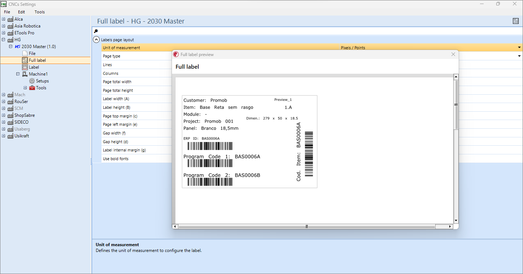Click the preview vertical scrollbar down arrow
Screen dimensions: 523x274
456,221
